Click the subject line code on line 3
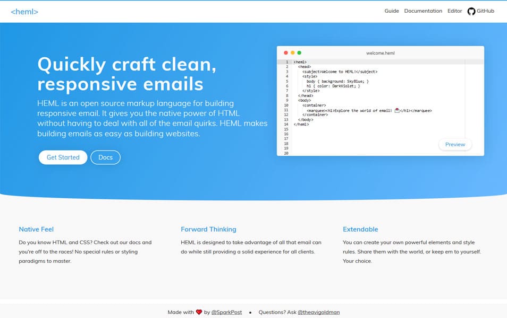 point(340,72)
